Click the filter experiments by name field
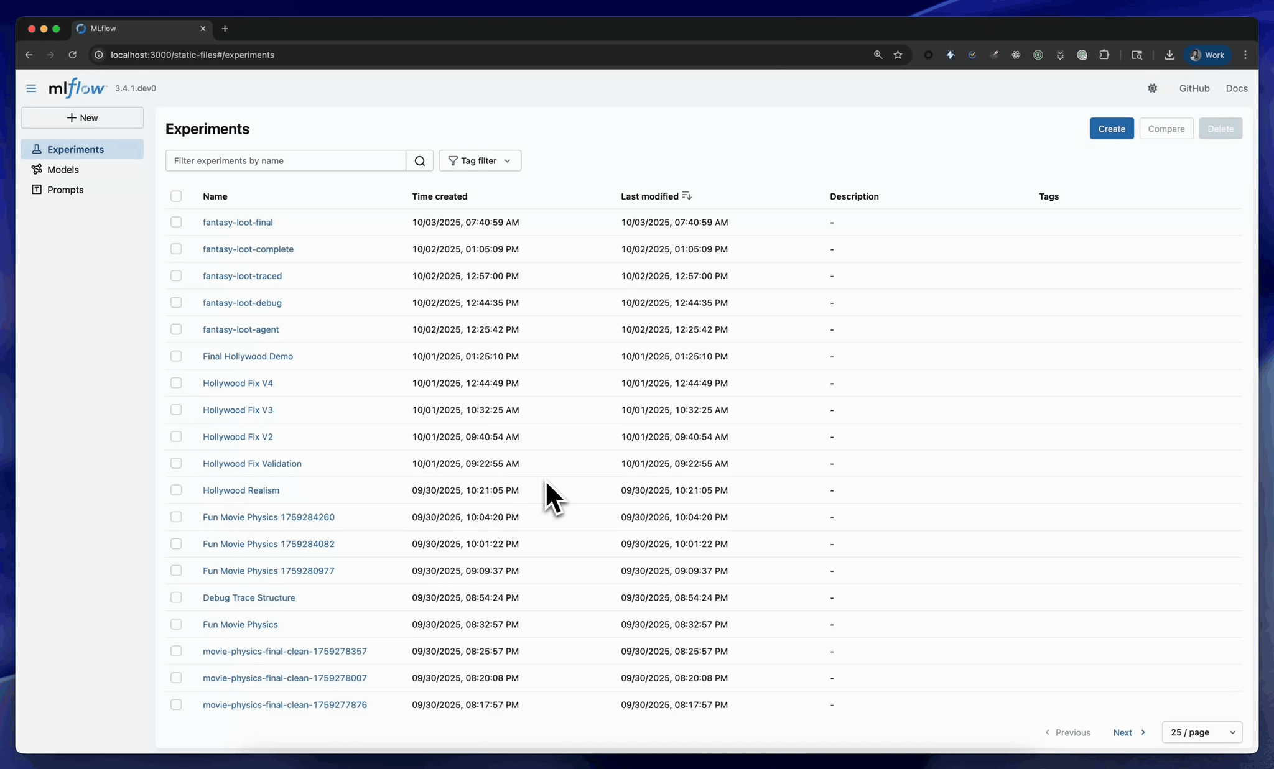The image size is (1274, 769). pyautogui.click(x=286, y=160)
